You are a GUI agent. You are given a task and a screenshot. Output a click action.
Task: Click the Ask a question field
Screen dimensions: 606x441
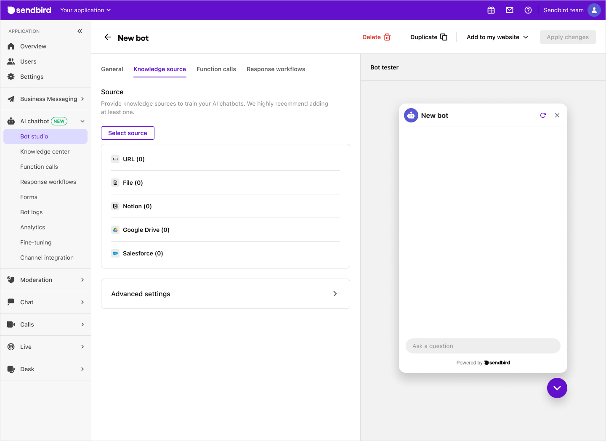(x=483, y=346)
